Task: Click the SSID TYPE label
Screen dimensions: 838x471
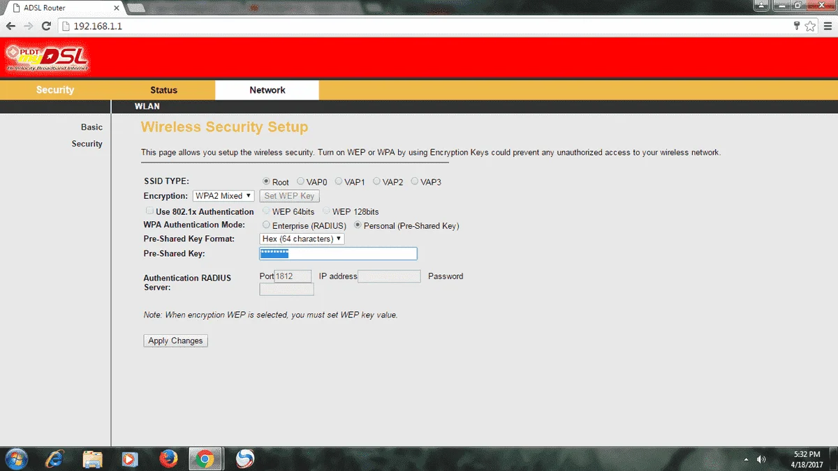Action: (x=166, y=181)
